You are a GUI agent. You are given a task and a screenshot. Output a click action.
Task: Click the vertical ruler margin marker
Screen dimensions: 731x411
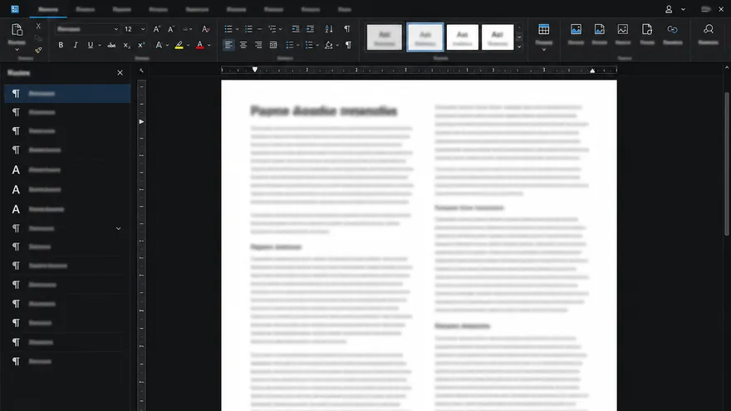pyautogui.click(x=141, y=121)
